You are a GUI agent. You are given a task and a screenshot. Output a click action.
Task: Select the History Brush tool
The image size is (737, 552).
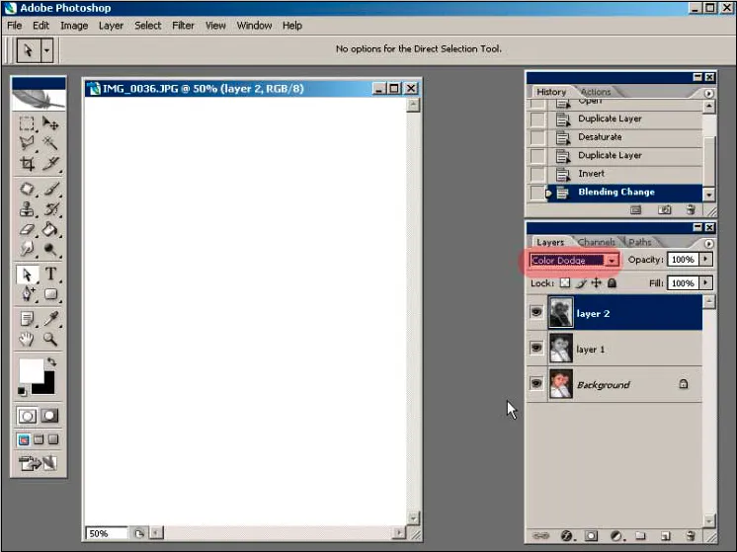(x=50, y=209)
